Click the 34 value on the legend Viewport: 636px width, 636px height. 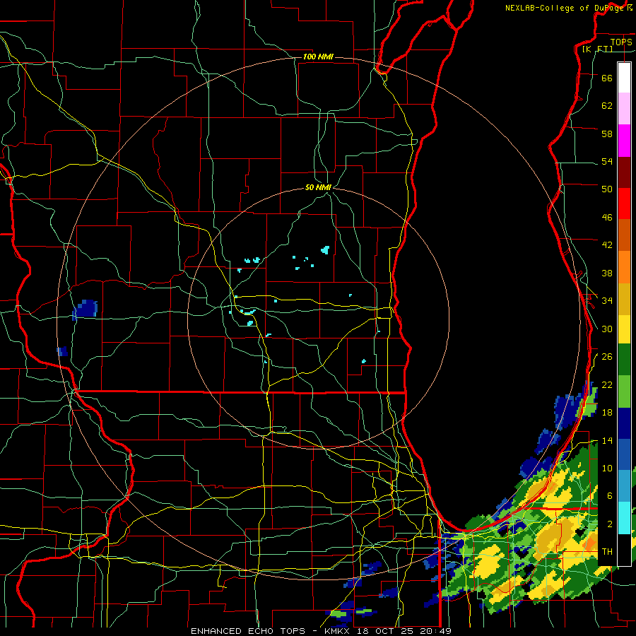pos(607,300)
